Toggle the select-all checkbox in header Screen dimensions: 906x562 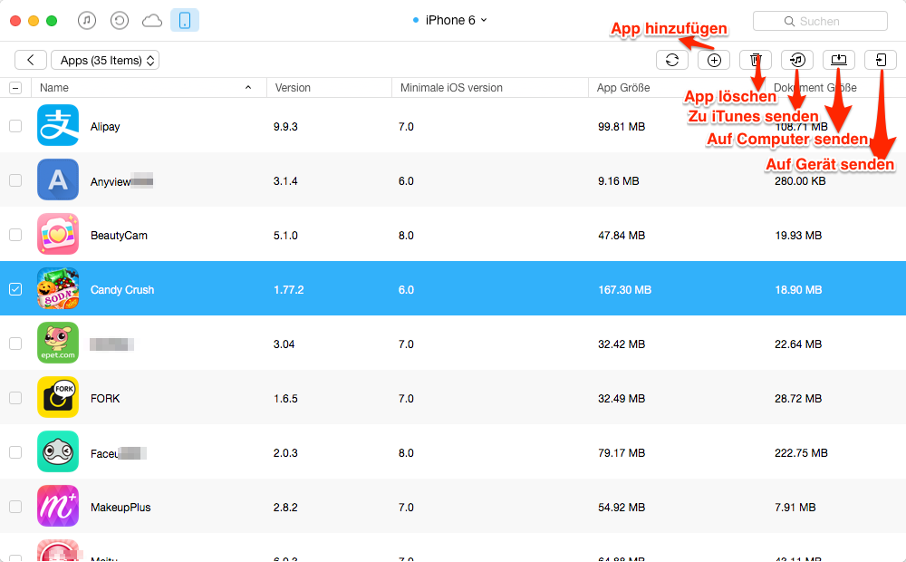click(15, 88)
